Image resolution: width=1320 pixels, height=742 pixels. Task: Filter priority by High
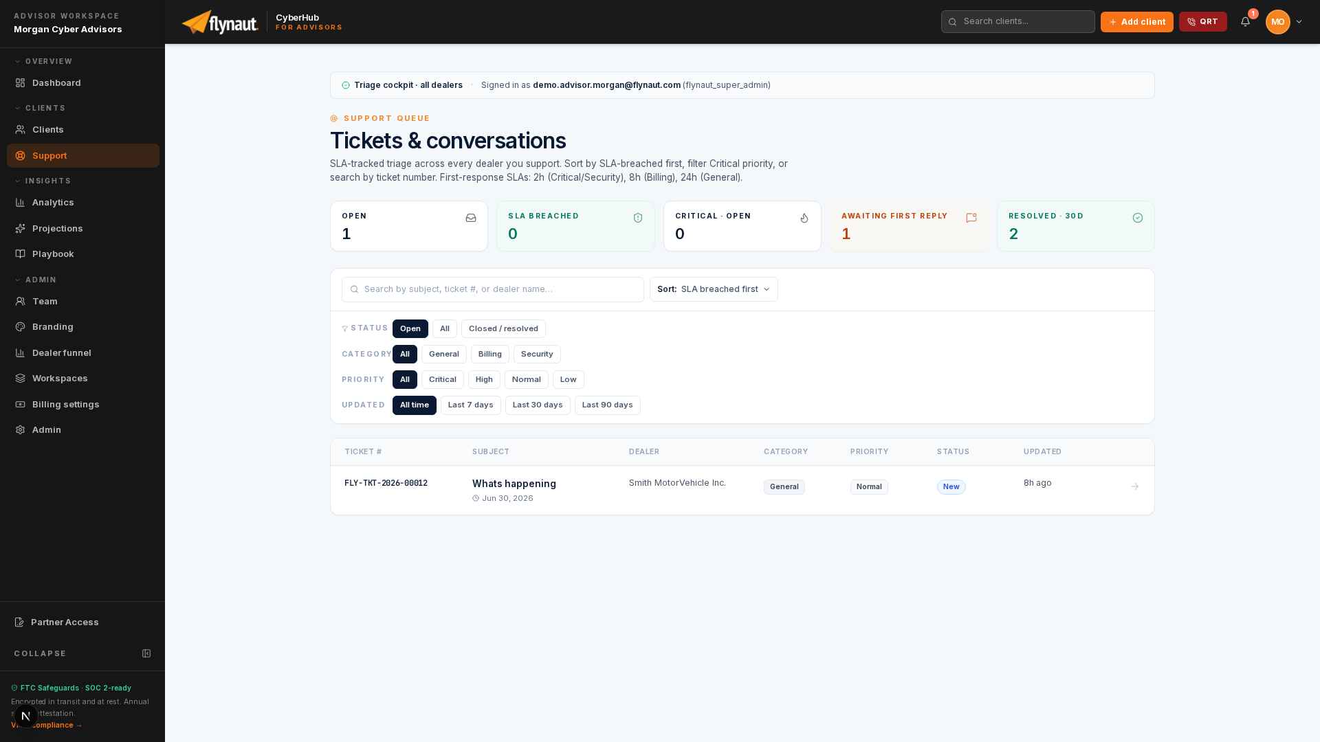click(484, 380)
